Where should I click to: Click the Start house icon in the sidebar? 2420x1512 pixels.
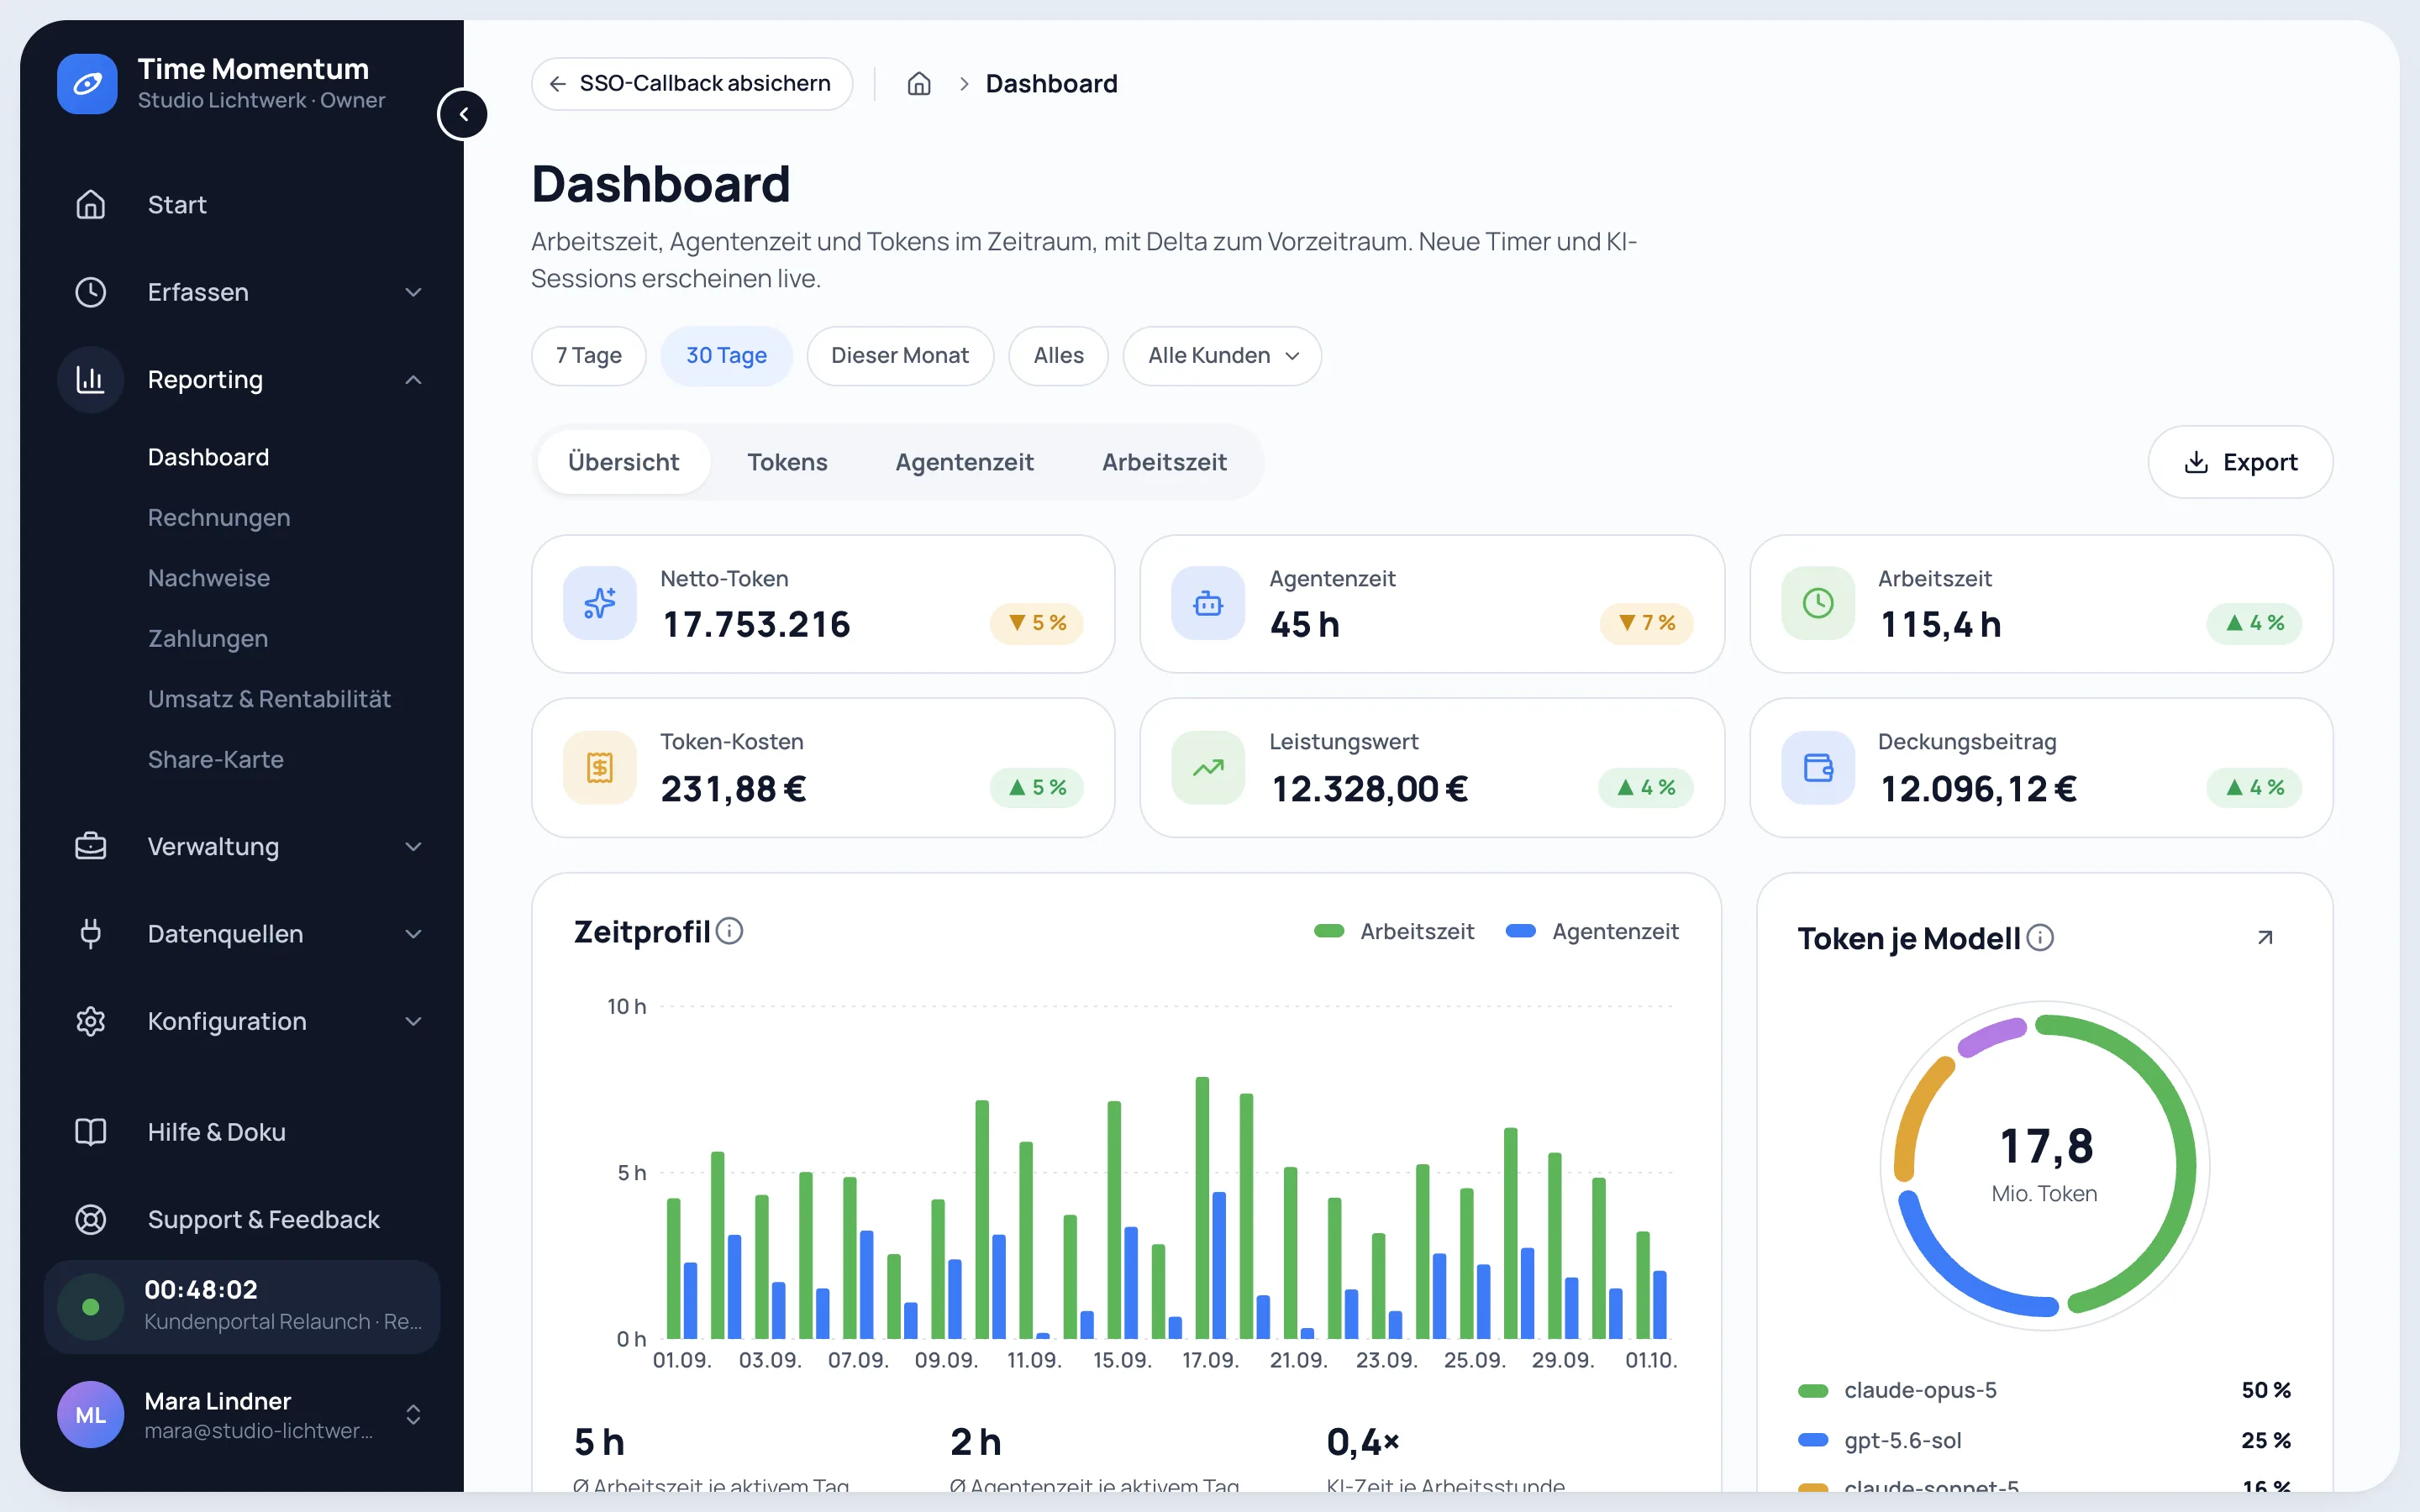(x=91, y=204)
